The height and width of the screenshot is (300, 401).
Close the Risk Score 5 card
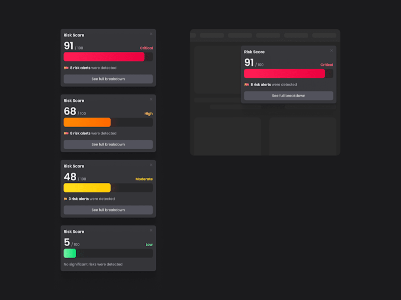[151, 230]
